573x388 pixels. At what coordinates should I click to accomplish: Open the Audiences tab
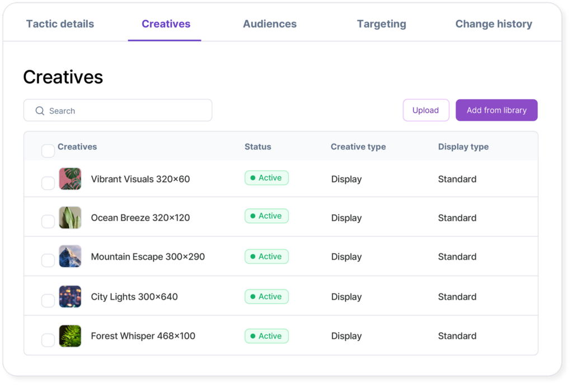click(x=270, y=24)
